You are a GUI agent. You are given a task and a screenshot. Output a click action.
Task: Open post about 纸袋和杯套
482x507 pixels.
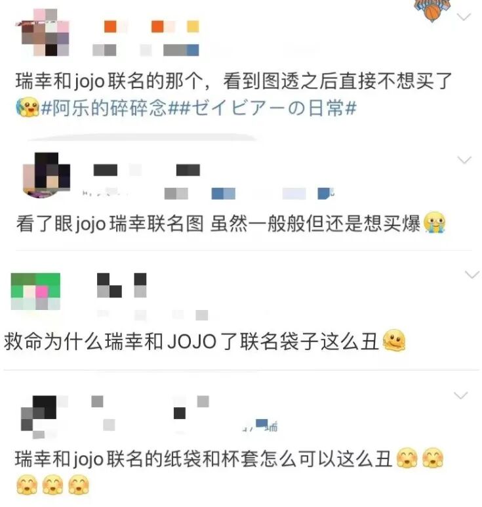point(203,458)
